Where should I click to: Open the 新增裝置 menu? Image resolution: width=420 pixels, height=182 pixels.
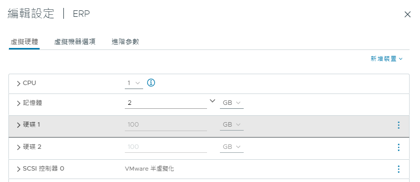[386, 59]
